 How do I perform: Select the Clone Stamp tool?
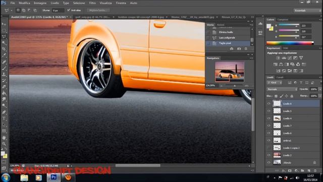click(x=4, y=74)
